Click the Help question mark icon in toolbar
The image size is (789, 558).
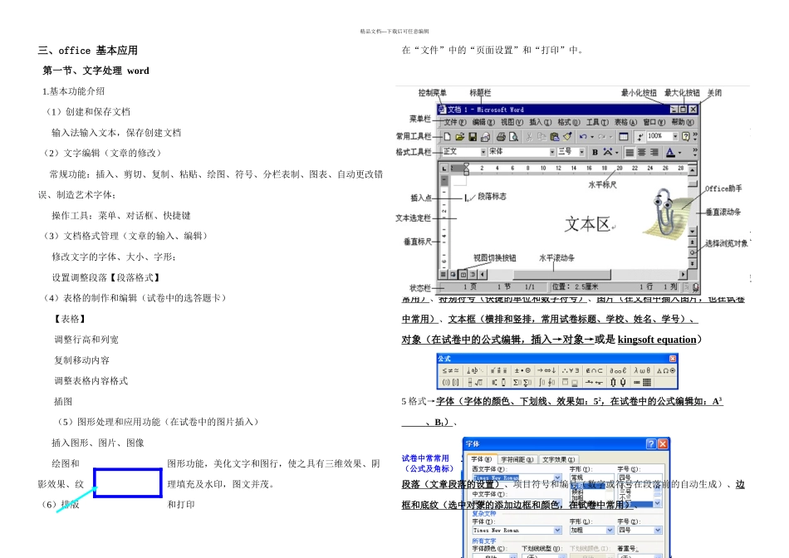click(685, 136)
